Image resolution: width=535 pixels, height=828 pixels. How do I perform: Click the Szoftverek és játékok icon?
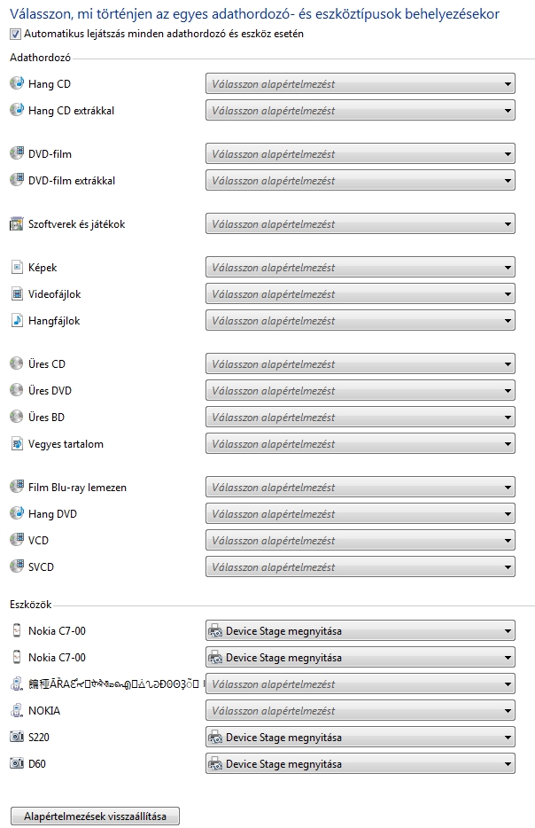[x=17, y=224]
